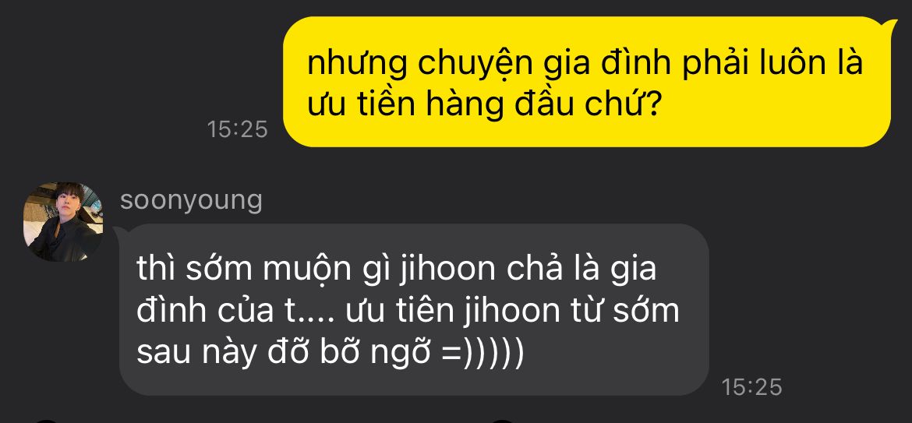Image resolution: width=912 pixels, height=423 pixels.
Task: Tap the words "phải luôn là"
Action: pos(773,65)
